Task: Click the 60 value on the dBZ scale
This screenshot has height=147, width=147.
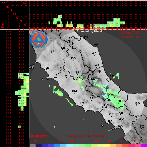Action: click(134, 141)
